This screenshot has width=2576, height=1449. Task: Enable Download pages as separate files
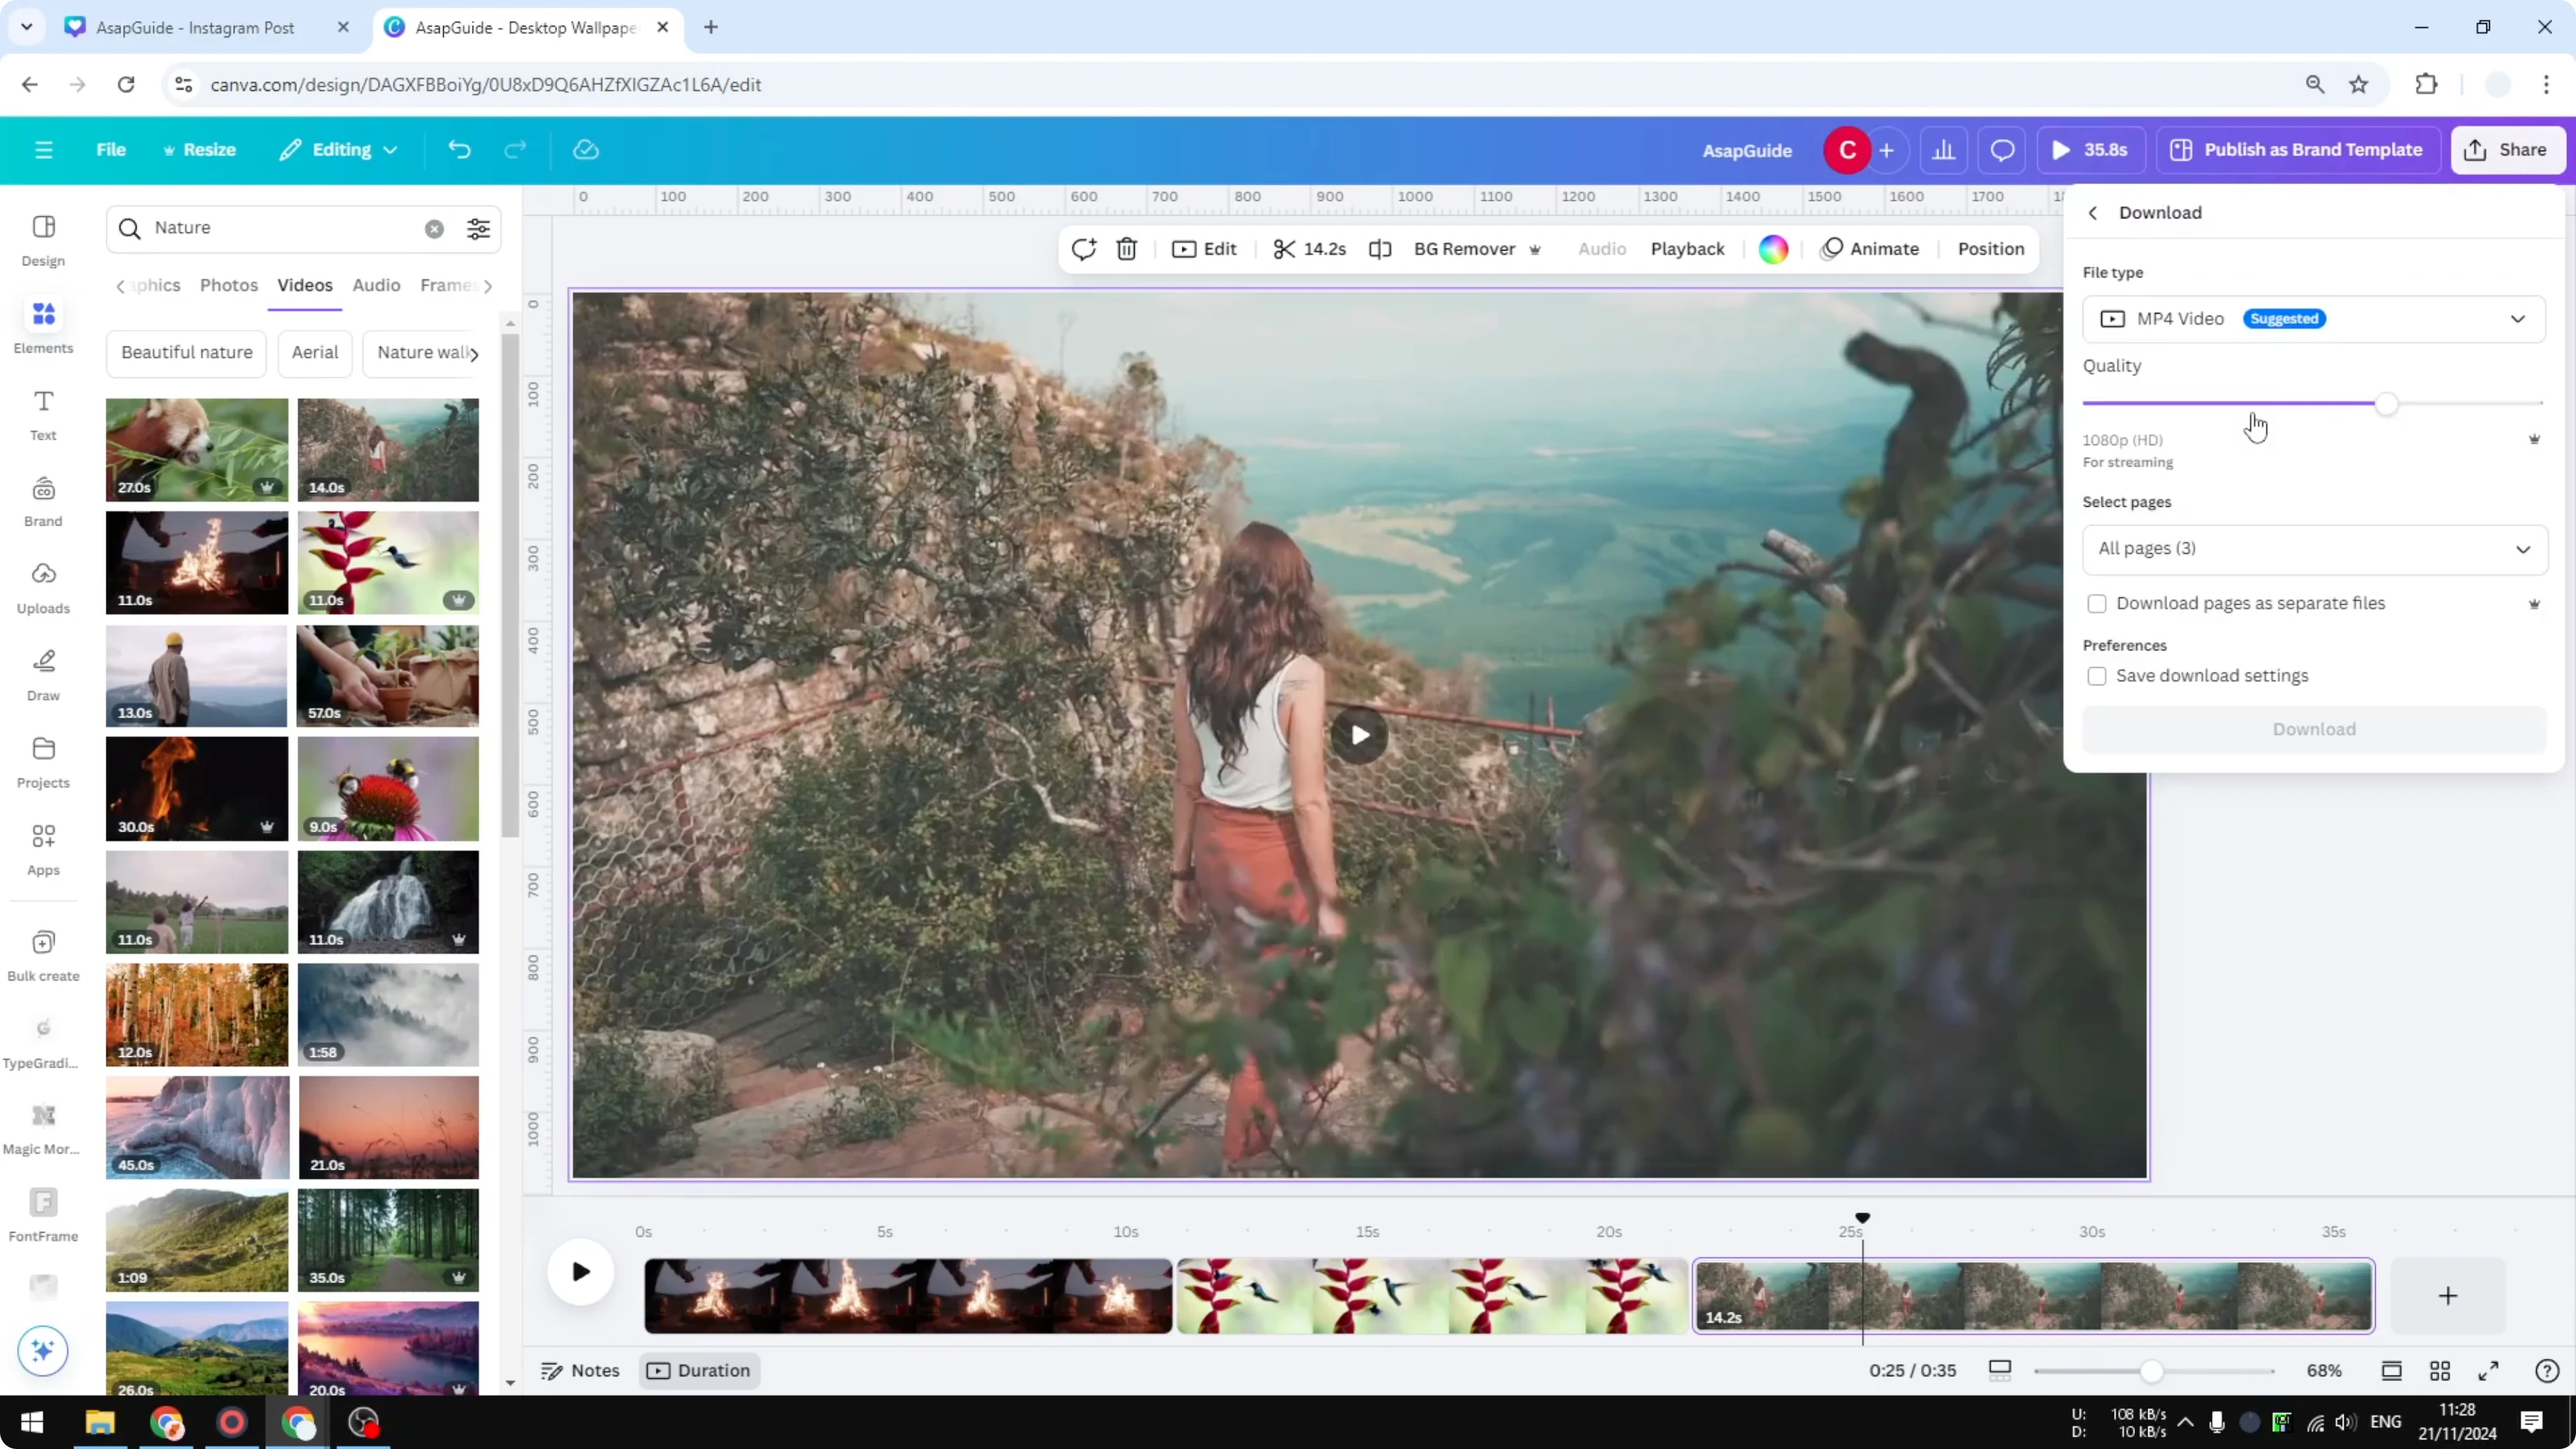2097,604
